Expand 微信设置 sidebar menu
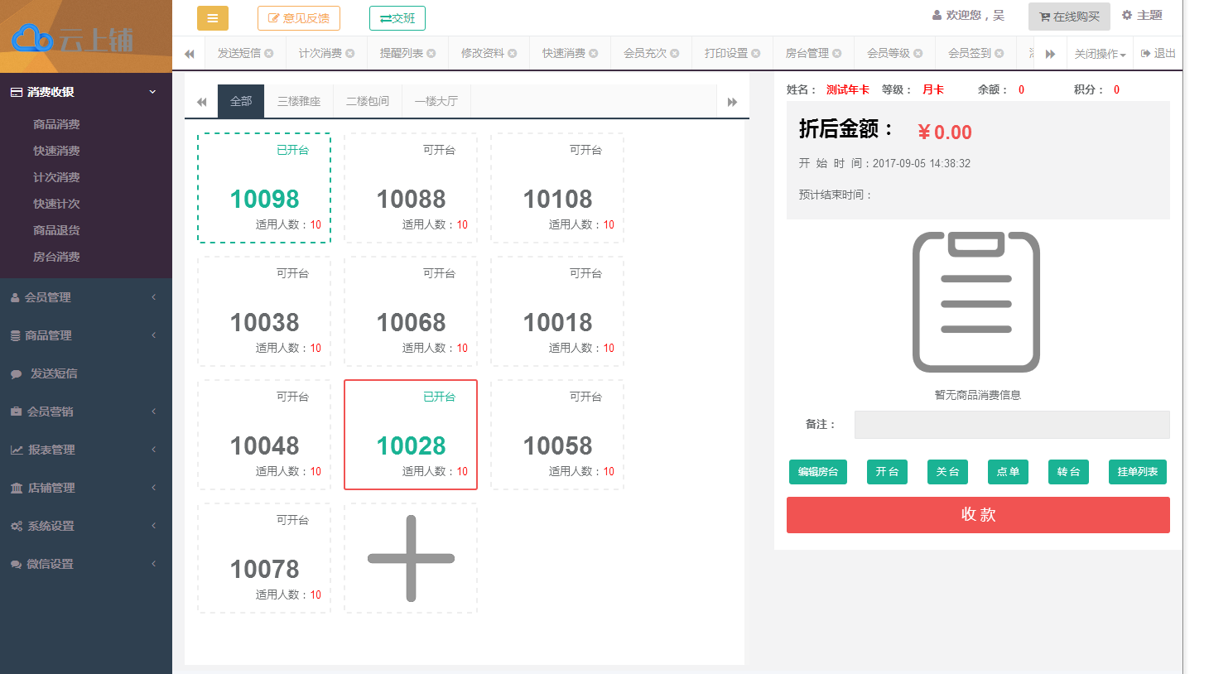 (x=86, y=564)
